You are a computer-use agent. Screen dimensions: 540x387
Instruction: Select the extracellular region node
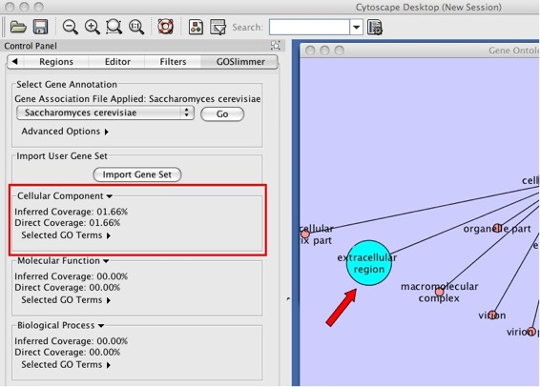pos(368,263)
